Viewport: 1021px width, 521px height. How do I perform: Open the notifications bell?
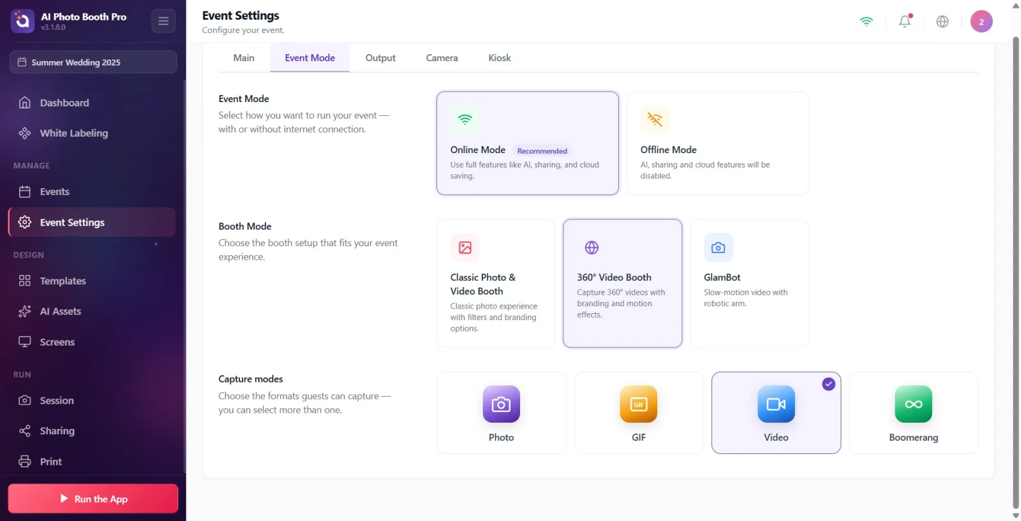click(905, 22)
